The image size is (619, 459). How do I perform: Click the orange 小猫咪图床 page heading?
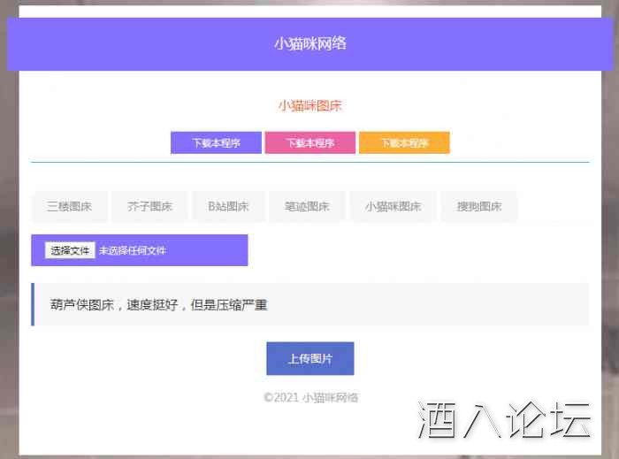pyautogui.click(x=309, y=106)
